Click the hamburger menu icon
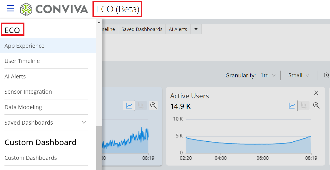 (11, 9)
